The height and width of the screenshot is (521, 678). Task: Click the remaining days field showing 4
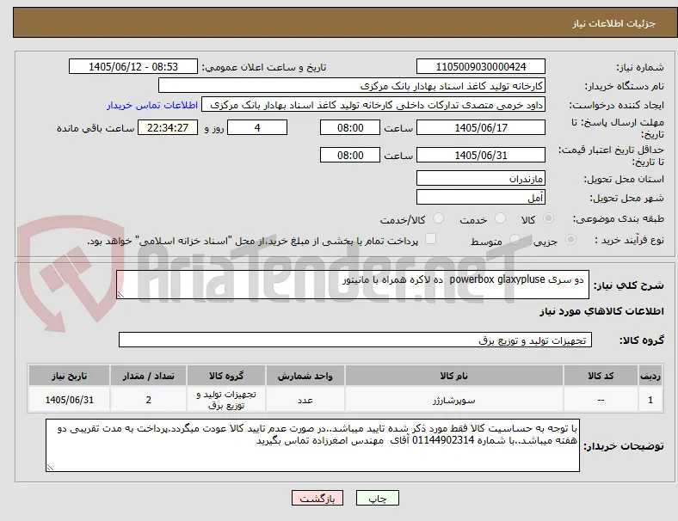click(x=257, y=127)
